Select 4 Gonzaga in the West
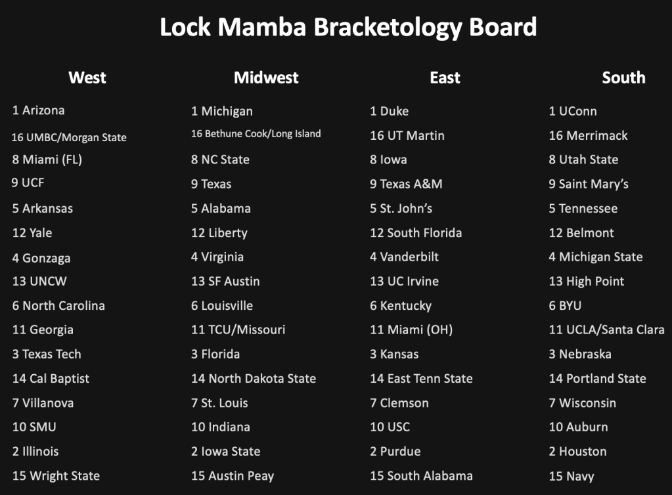This screenshot has height=495, width=672. click(x=41, y=258)
